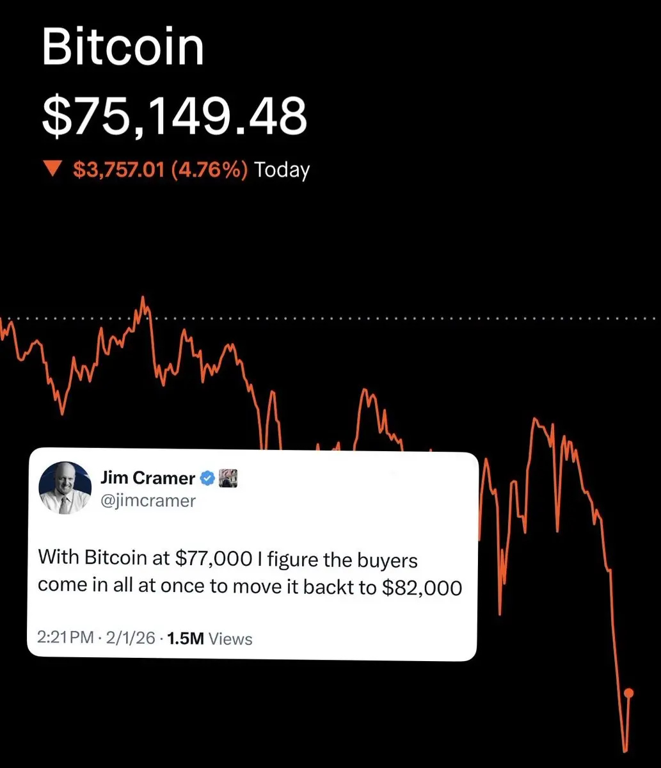This screenshot has height=768, width=661.
Task: Click the dotted previous-close baseline
Action: pyautogui.click(x=330, y=318)
